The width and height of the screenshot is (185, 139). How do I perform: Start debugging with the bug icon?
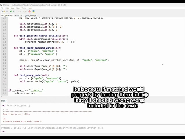(14, 12)
